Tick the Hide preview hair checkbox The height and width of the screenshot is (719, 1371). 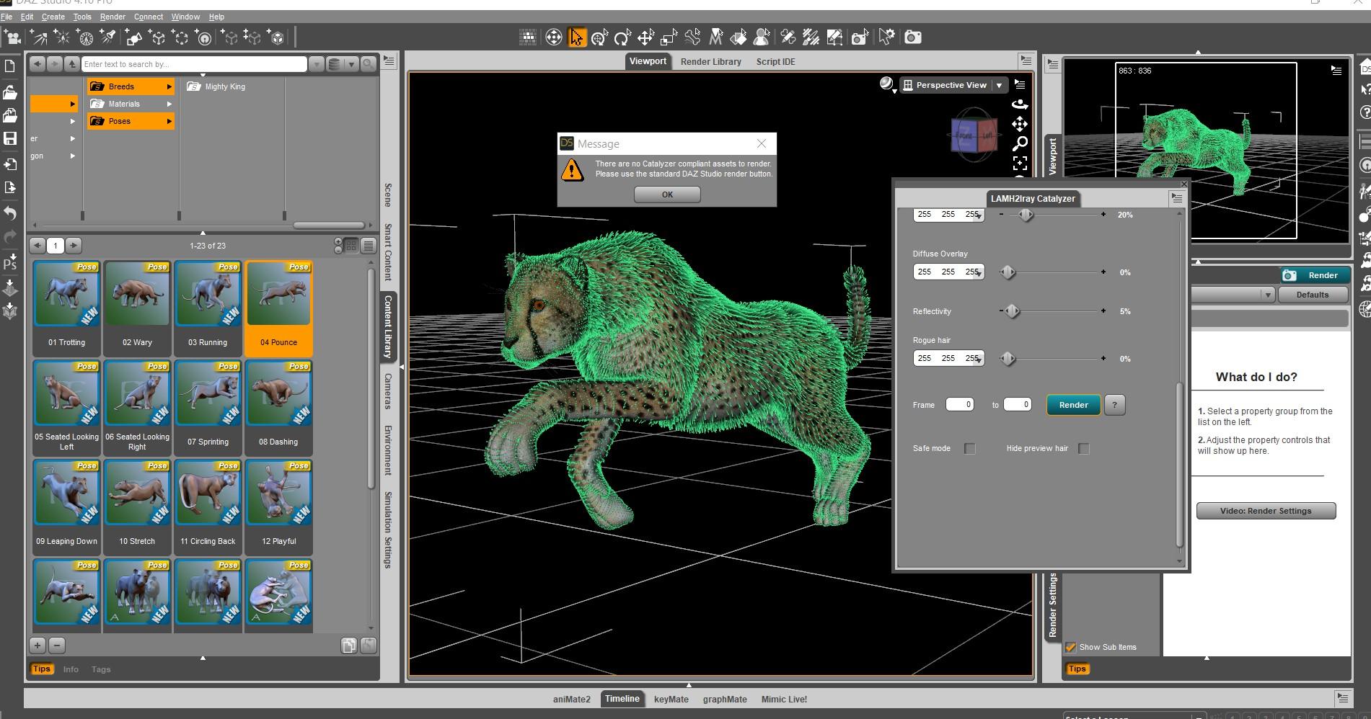pos(1083,449)
